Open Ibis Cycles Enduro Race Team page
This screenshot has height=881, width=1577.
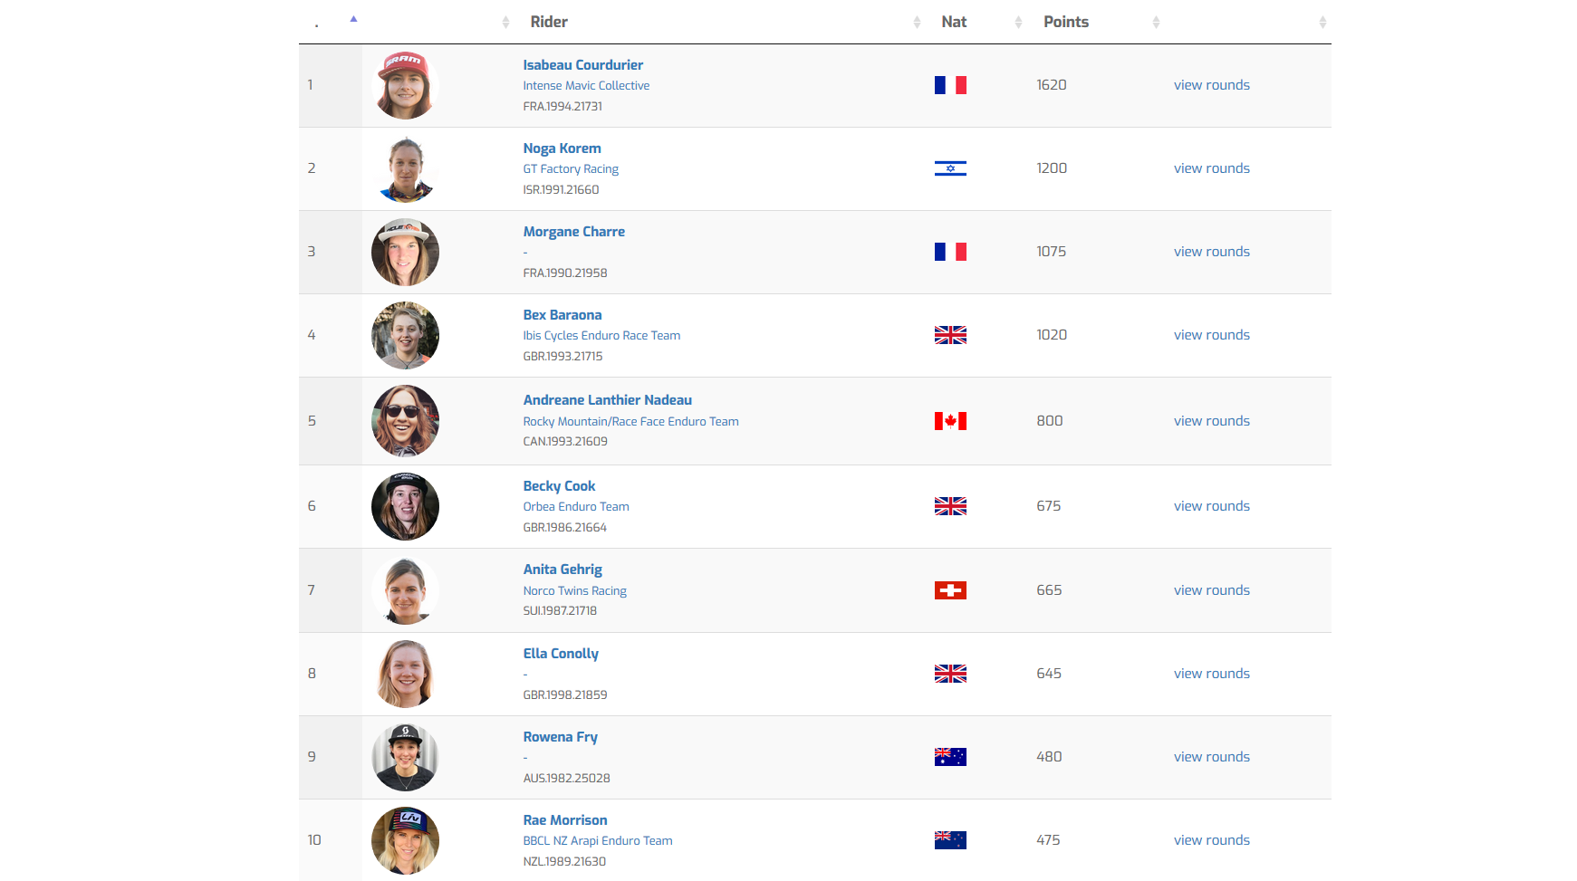point(601,336)
